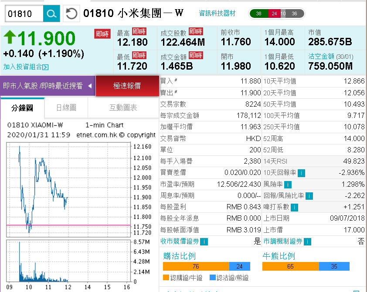The image size is (367, 292).
Task: Click the 成交股數 value 122.464M
Action: coord(183,42)
